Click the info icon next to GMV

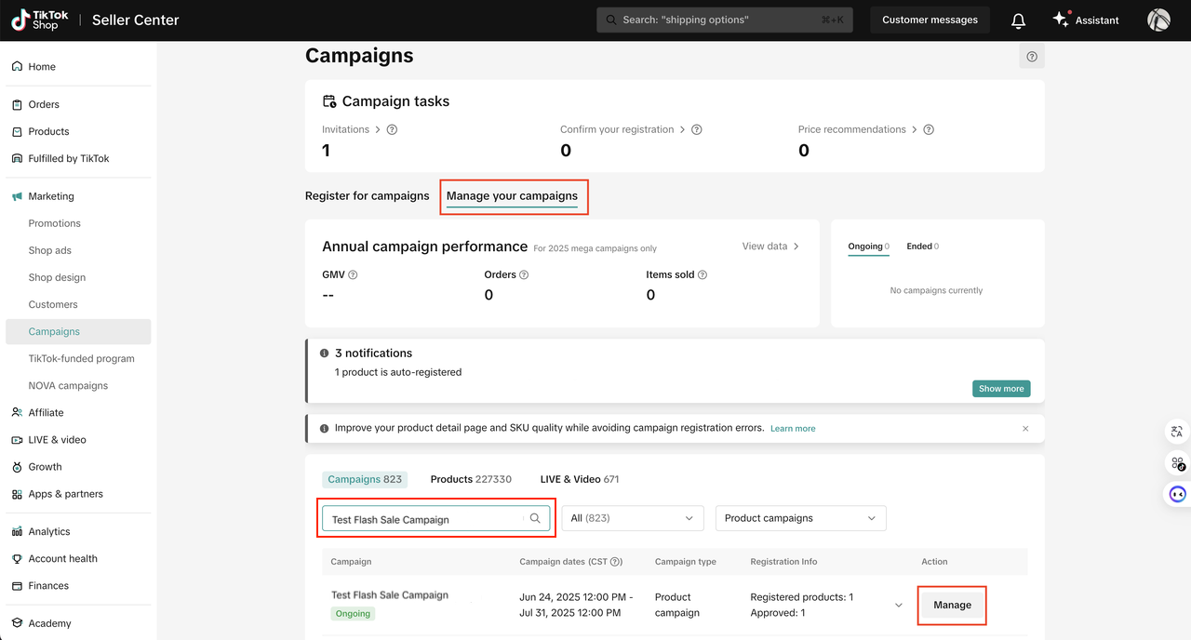coord(353,275)
